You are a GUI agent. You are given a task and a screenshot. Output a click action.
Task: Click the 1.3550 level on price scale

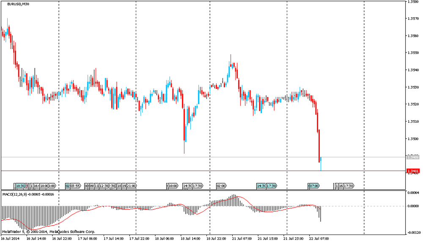click(412, 53)
